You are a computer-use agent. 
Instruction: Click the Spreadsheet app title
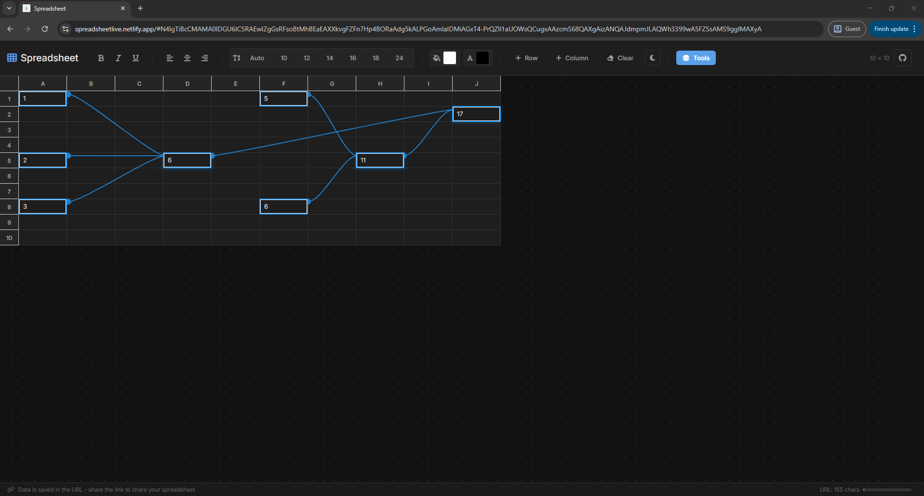[50, 58]
